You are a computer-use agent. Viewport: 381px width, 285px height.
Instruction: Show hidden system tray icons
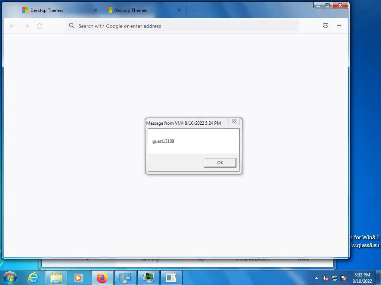point(316,278)
